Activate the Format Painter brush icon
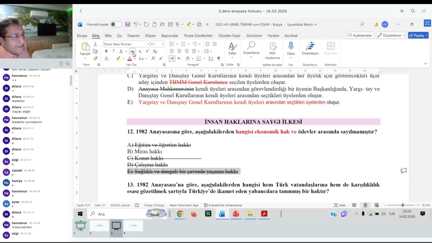 95,58
